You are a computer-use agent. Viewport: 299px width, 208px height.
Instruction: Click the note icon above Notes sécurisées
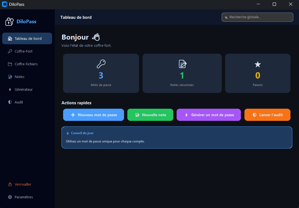(182, 64)
